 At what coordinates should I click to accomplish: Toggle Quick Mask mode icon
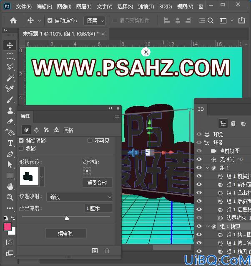(10, 242)
